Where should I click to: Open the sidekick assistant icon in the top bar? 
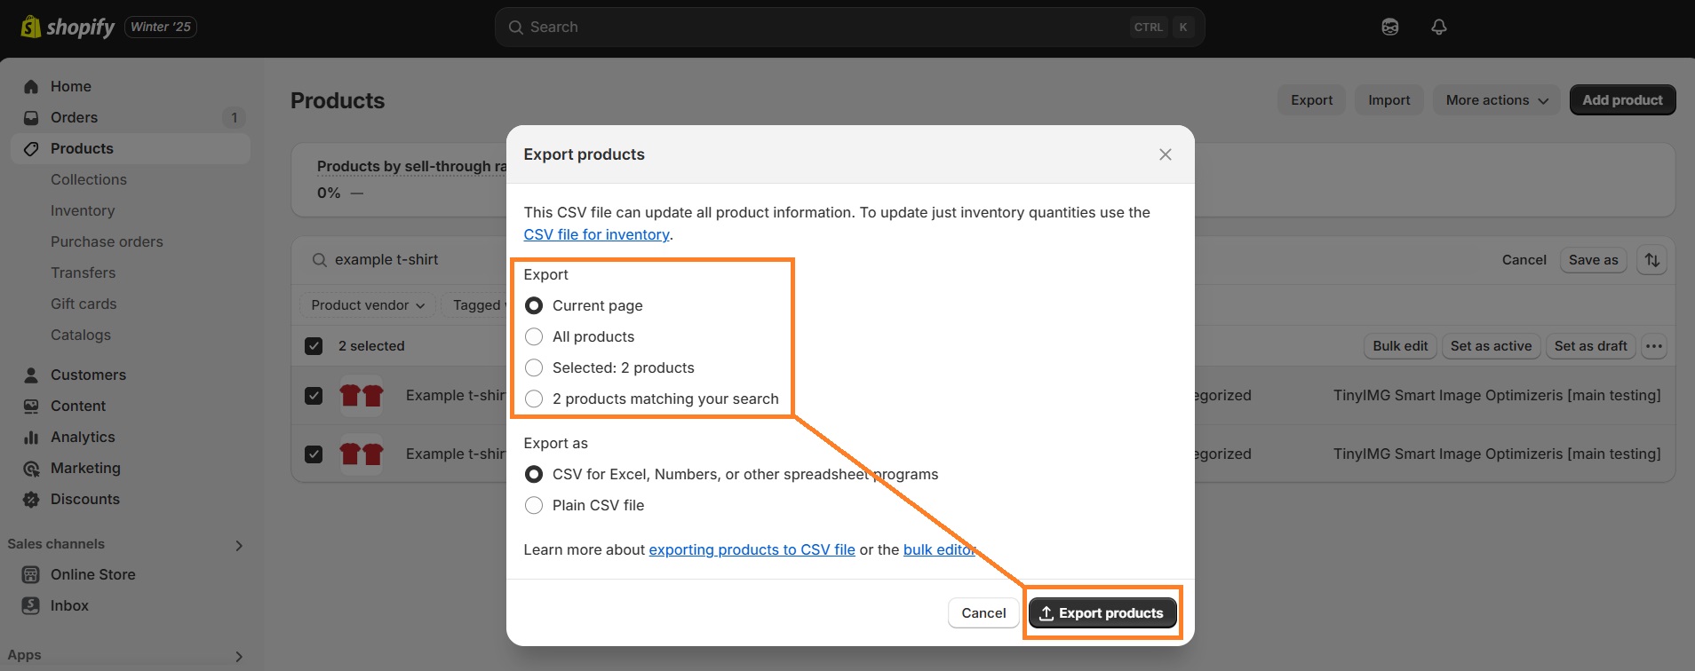click(1390, 27)
